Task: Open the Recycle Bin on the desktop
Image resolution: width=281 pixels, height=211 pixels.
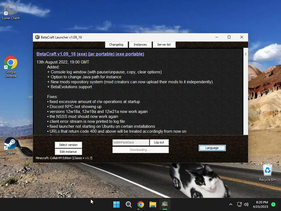Action: pos(267,173)
